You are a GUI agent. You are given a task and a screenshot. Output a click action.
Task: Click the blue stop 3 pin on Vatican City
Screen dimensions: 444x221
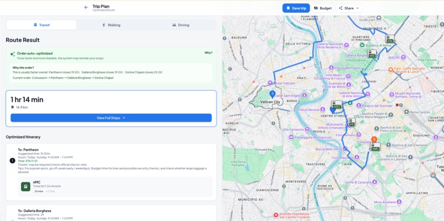[272, 94]
